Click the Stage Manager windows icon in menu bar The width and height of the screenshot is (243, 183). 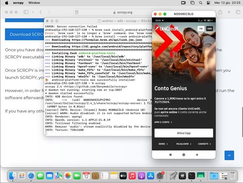point(192,3)
